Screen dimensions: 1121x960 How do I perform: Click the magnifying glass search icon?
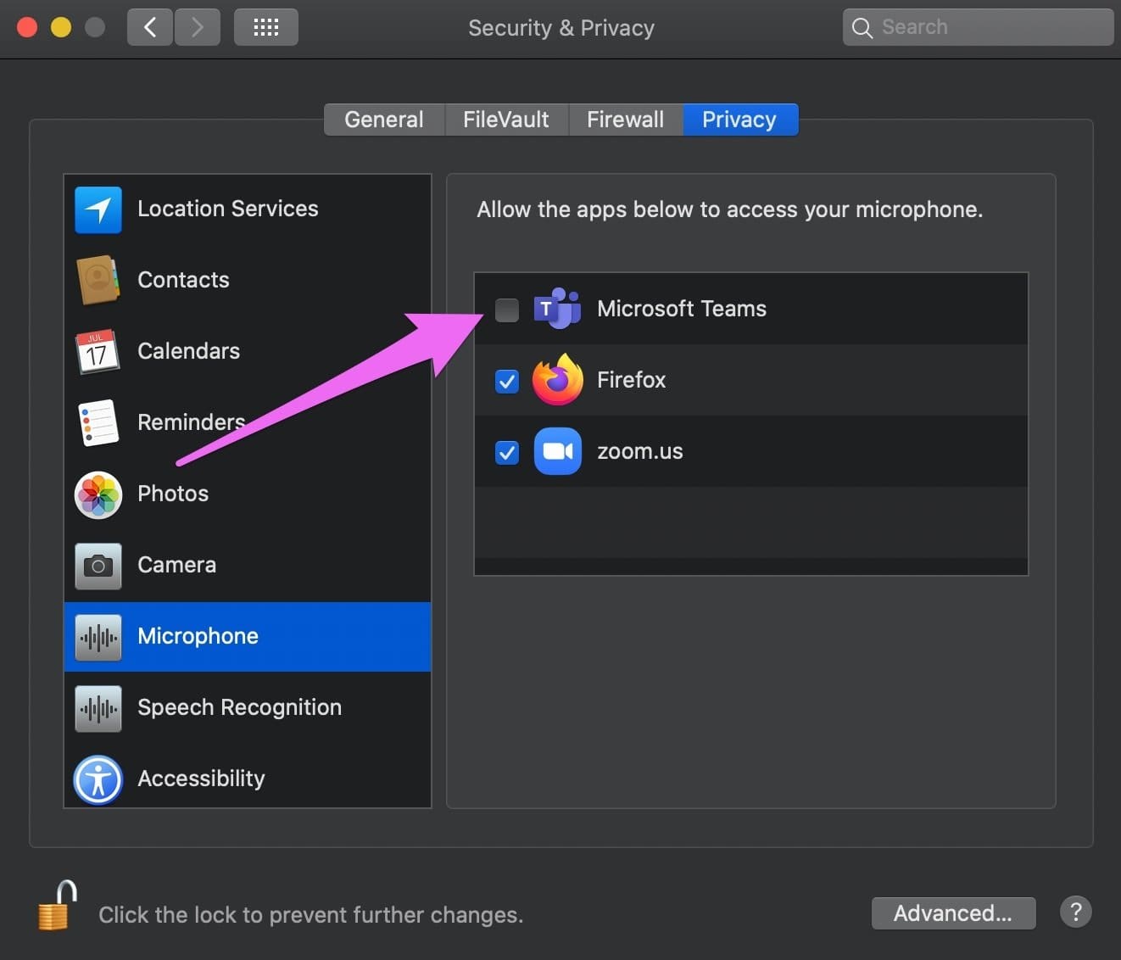862,28
